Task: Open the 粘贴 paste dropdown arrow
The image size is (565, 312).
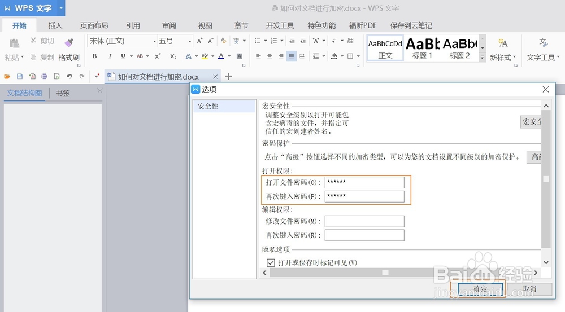Action: point(23,57)
